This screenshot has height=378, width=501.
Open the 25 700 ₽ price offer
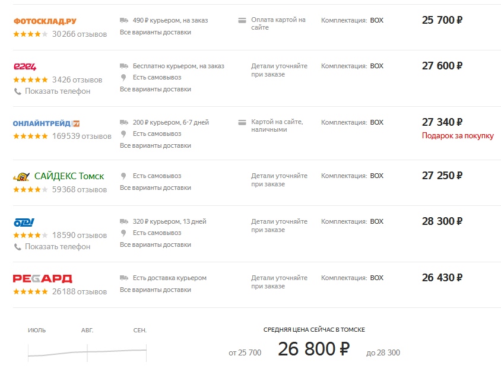tap(442, 20)
